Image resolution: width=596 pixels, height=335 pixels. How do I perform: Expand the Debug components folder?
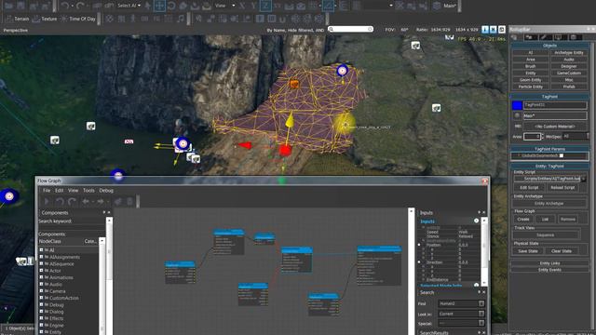pos(41,304)
